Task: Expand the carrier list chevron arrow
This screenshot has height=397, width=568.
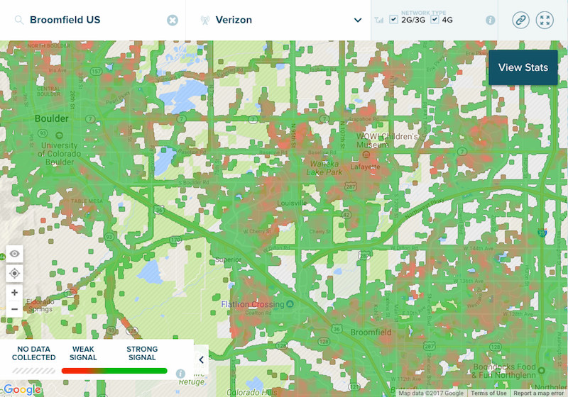Action: [358, 21]
